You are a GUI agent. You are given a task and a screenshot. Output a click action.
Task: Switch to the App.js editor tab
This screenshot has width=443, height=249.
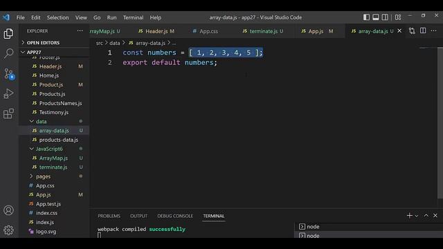(316, 31)
